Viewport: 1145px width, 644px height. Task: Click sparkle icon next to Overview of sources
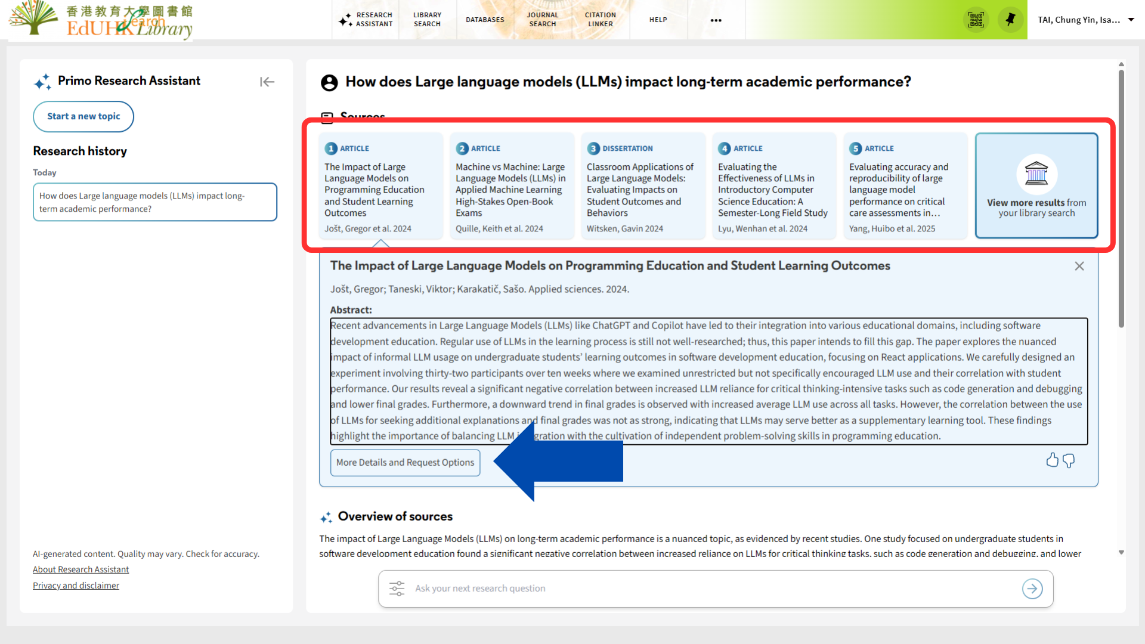pyautogui.click(x=326, y=517)
